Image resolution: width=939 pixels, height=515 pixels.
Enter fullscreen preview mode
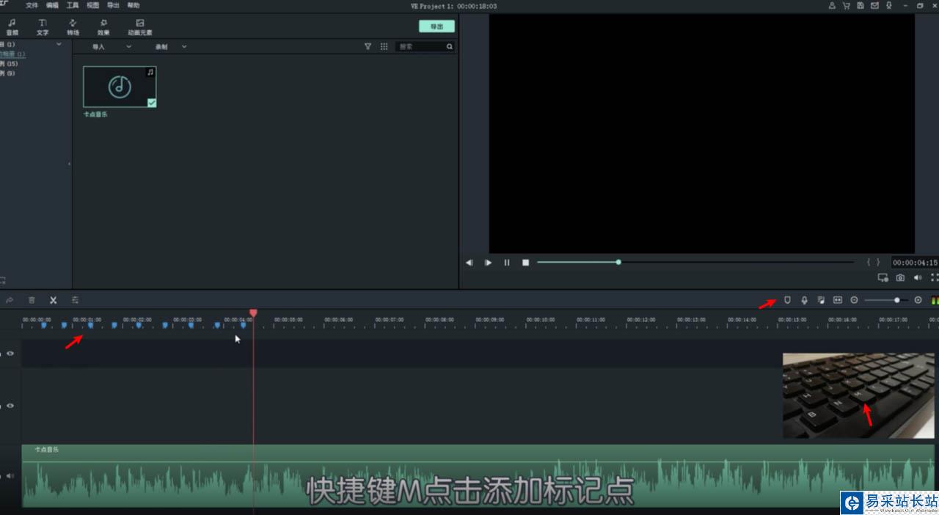coord(935,278)
